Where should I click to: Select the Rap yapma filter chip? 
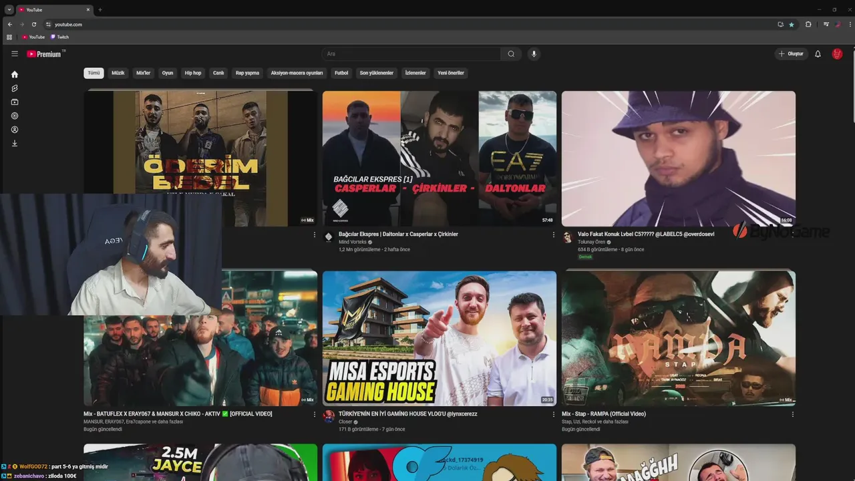[x=247, y=73]
